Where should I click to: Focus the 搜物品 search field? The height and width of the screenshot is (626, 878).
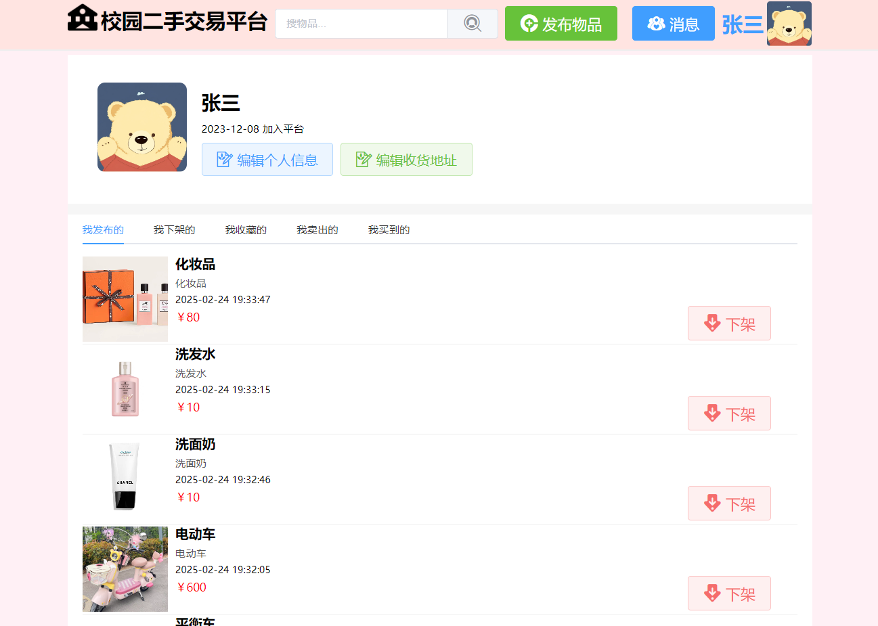[361, 24]
